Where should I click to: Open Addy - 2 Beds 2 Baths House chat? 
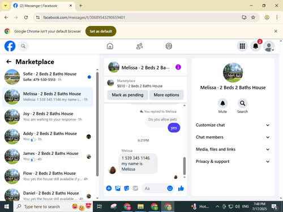pos(48,136)
